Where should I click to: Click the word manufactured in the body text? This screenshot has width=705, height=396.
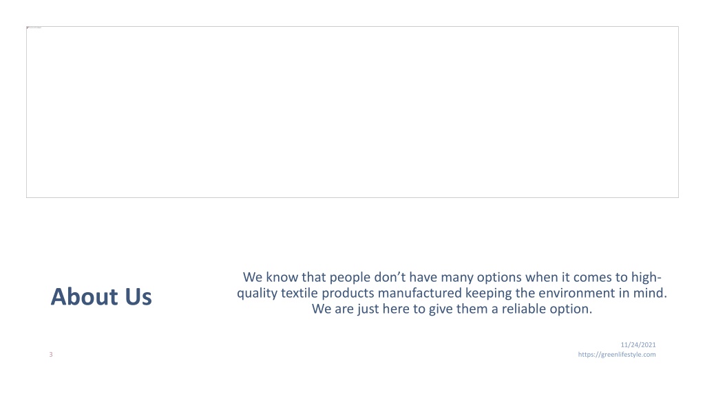[419, 293]
